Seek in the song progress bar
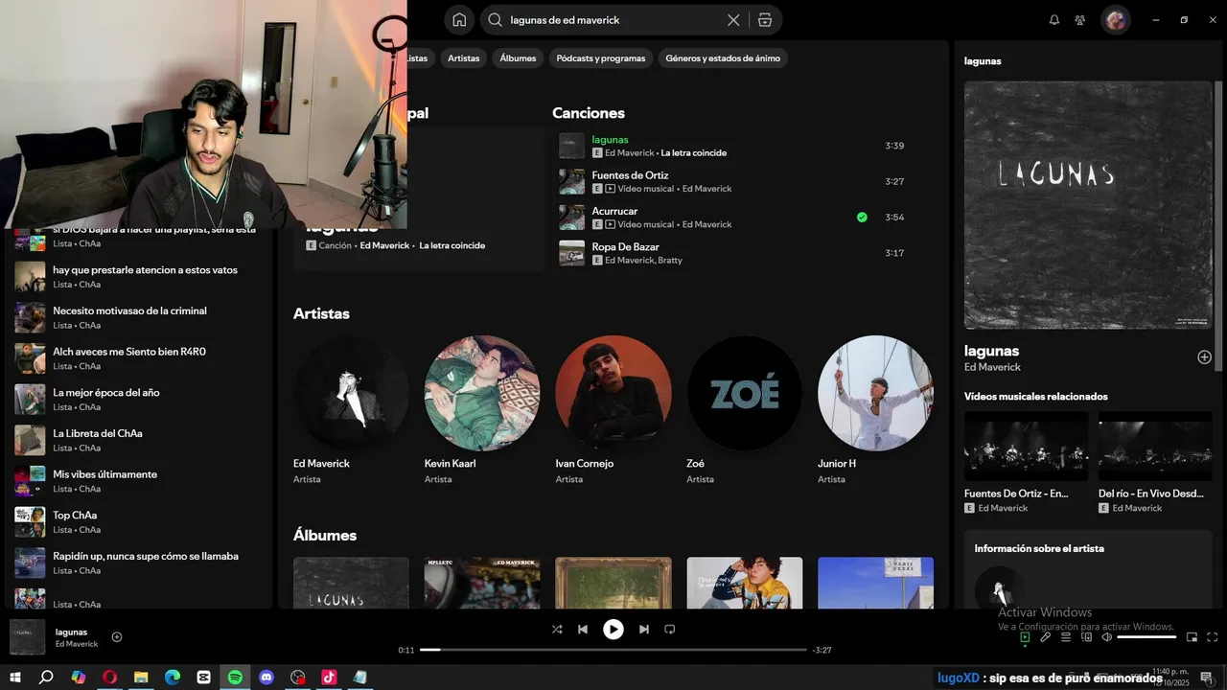 point(613,650)
